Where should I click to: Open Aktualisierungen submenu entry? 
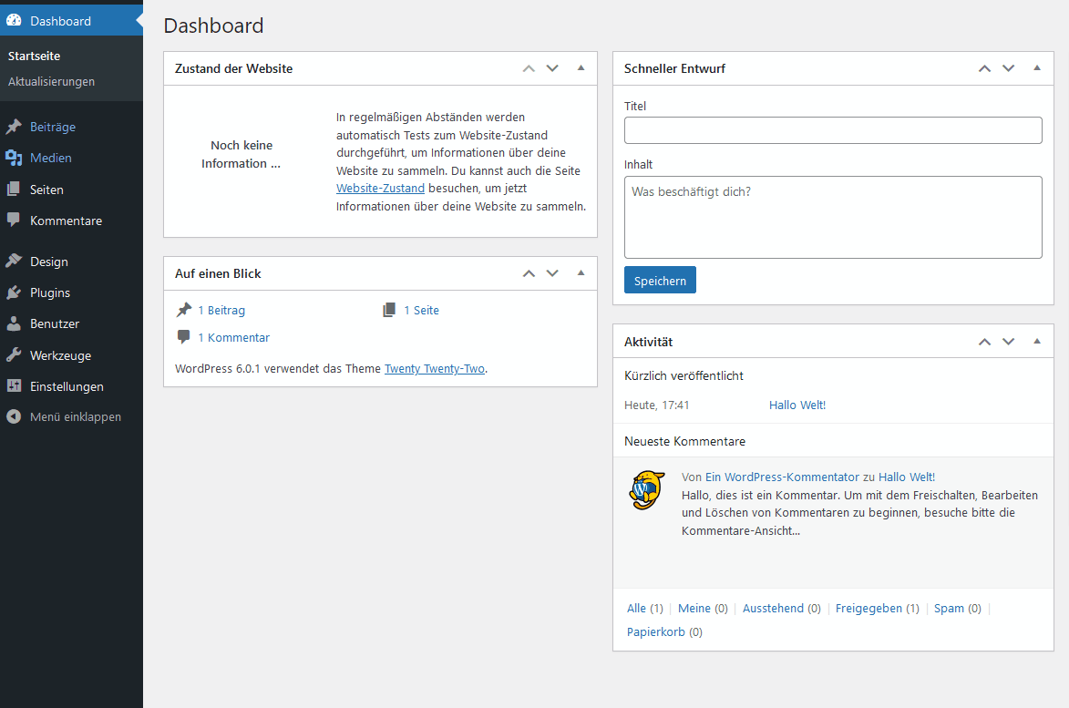[51, 81]
